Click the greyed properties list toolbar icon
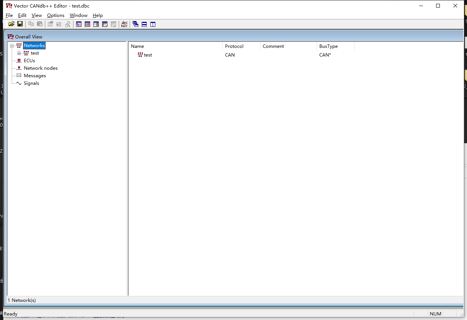The width and height of the screenshot is (467, 320). tap(59, 24)
